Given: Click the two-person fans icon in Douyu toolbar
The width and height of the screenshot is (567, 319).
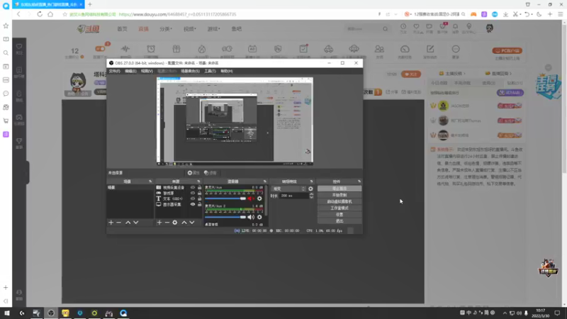Looking at the screenshot, I should [379, 49].
